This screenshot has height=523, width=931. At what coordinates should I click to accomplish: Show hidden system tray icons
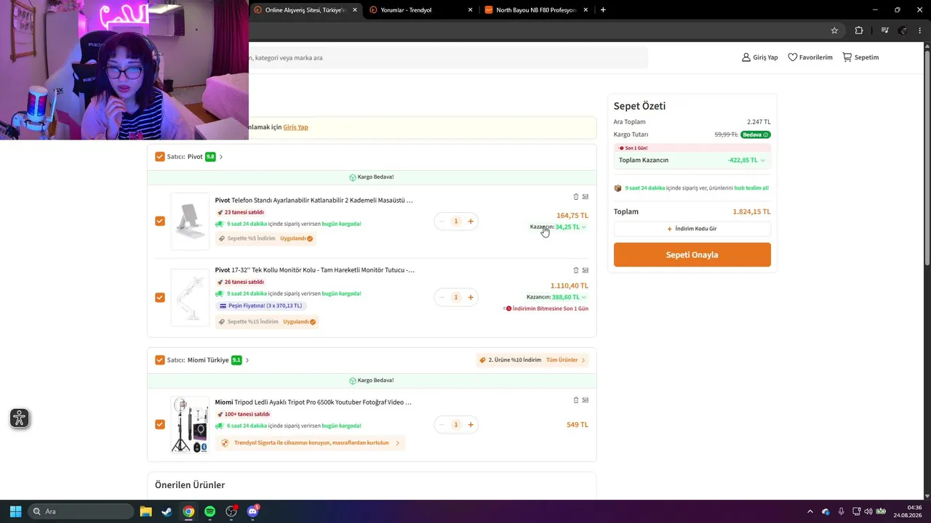pyautogui.click(x=810, y=511)
